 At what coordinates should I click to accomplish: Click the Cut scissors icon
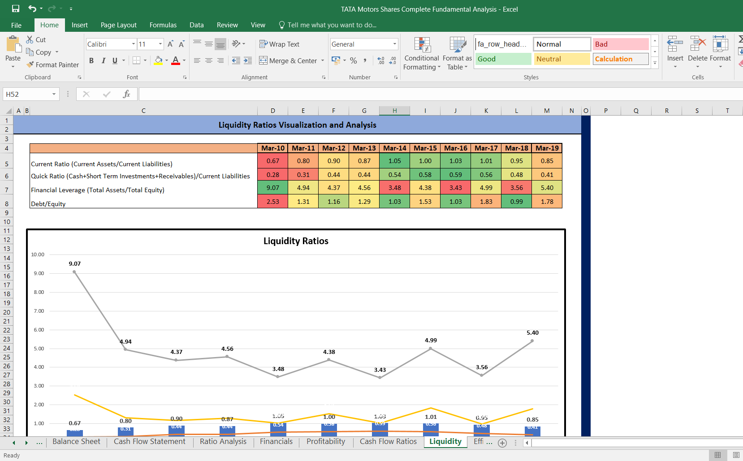coord(30,39)
